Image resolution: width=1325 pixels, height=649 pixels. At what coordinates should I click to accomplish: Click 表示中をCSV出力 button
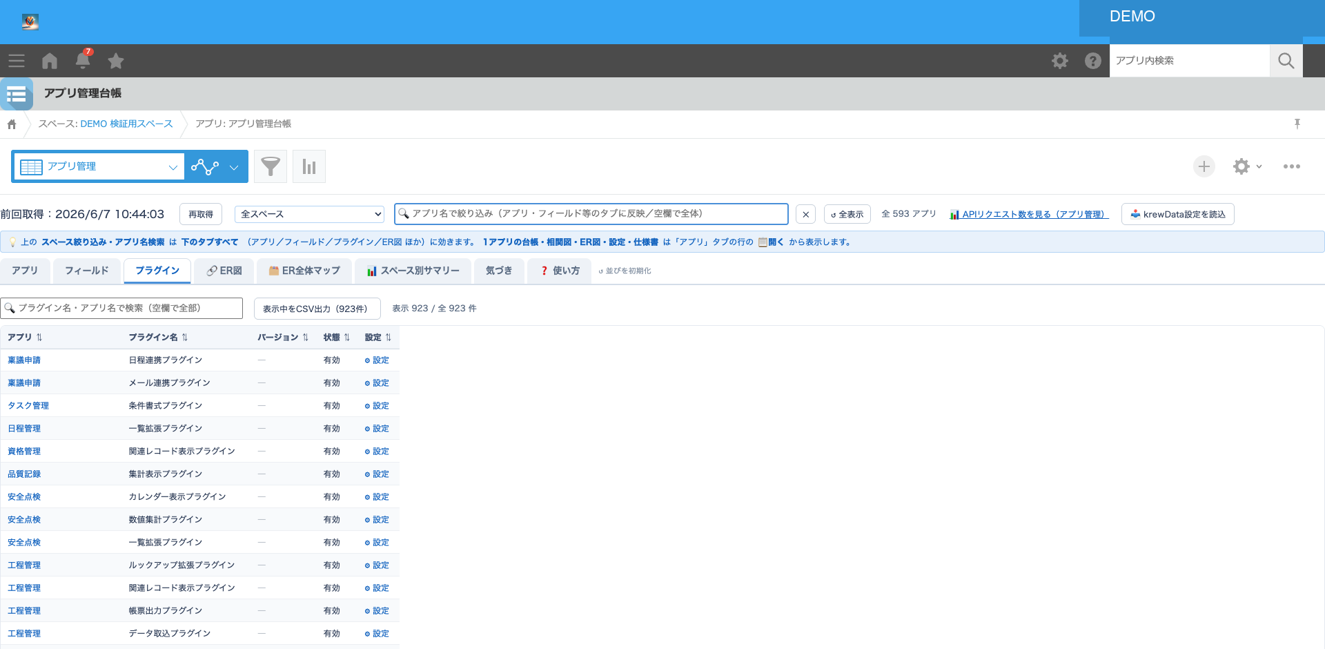coord(317,309)
